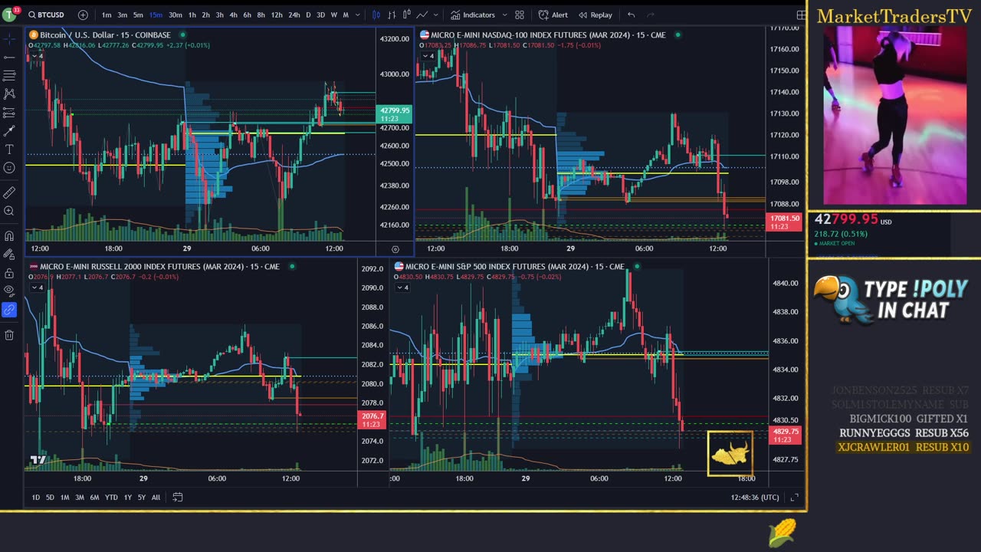The width and height of the screenshot is (981, 552).
Task: Set date range to 1D
Action: (x=35, y=497)
